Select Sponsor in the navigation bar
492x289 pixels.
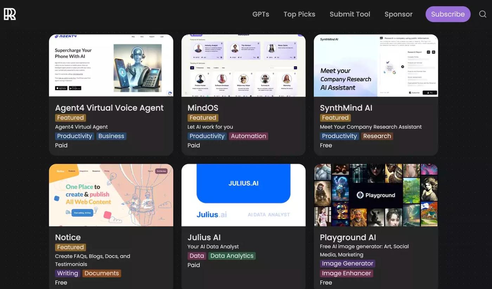coord(399,14)
